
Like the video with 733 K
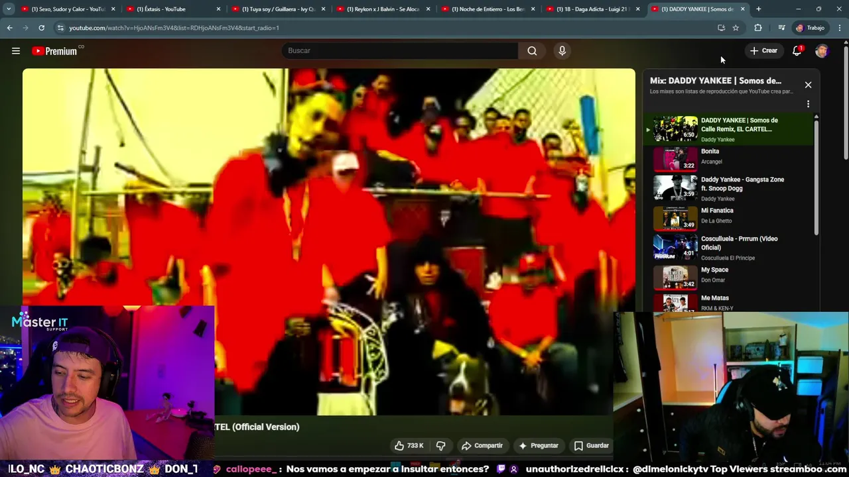click(x=409, y=445)
